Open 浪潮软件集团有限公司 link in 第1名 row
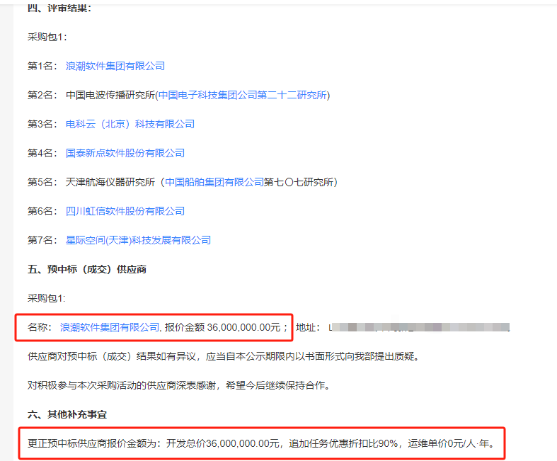Screen dimensions: 557x461 [x=115, y=66]
